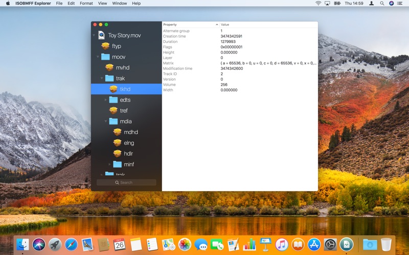This screenshot has width=409, height=255.
Task: Open Finder from the Dock
Action: click(x=22, y=245)
